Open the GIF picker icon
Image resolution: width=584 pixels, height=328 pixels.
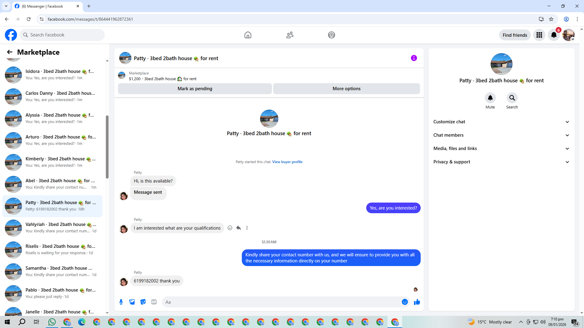[154, 302]
